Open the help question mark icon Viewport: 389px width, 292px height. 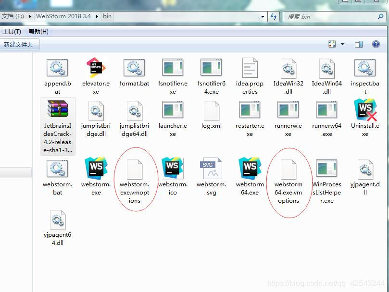pos(376,44)
